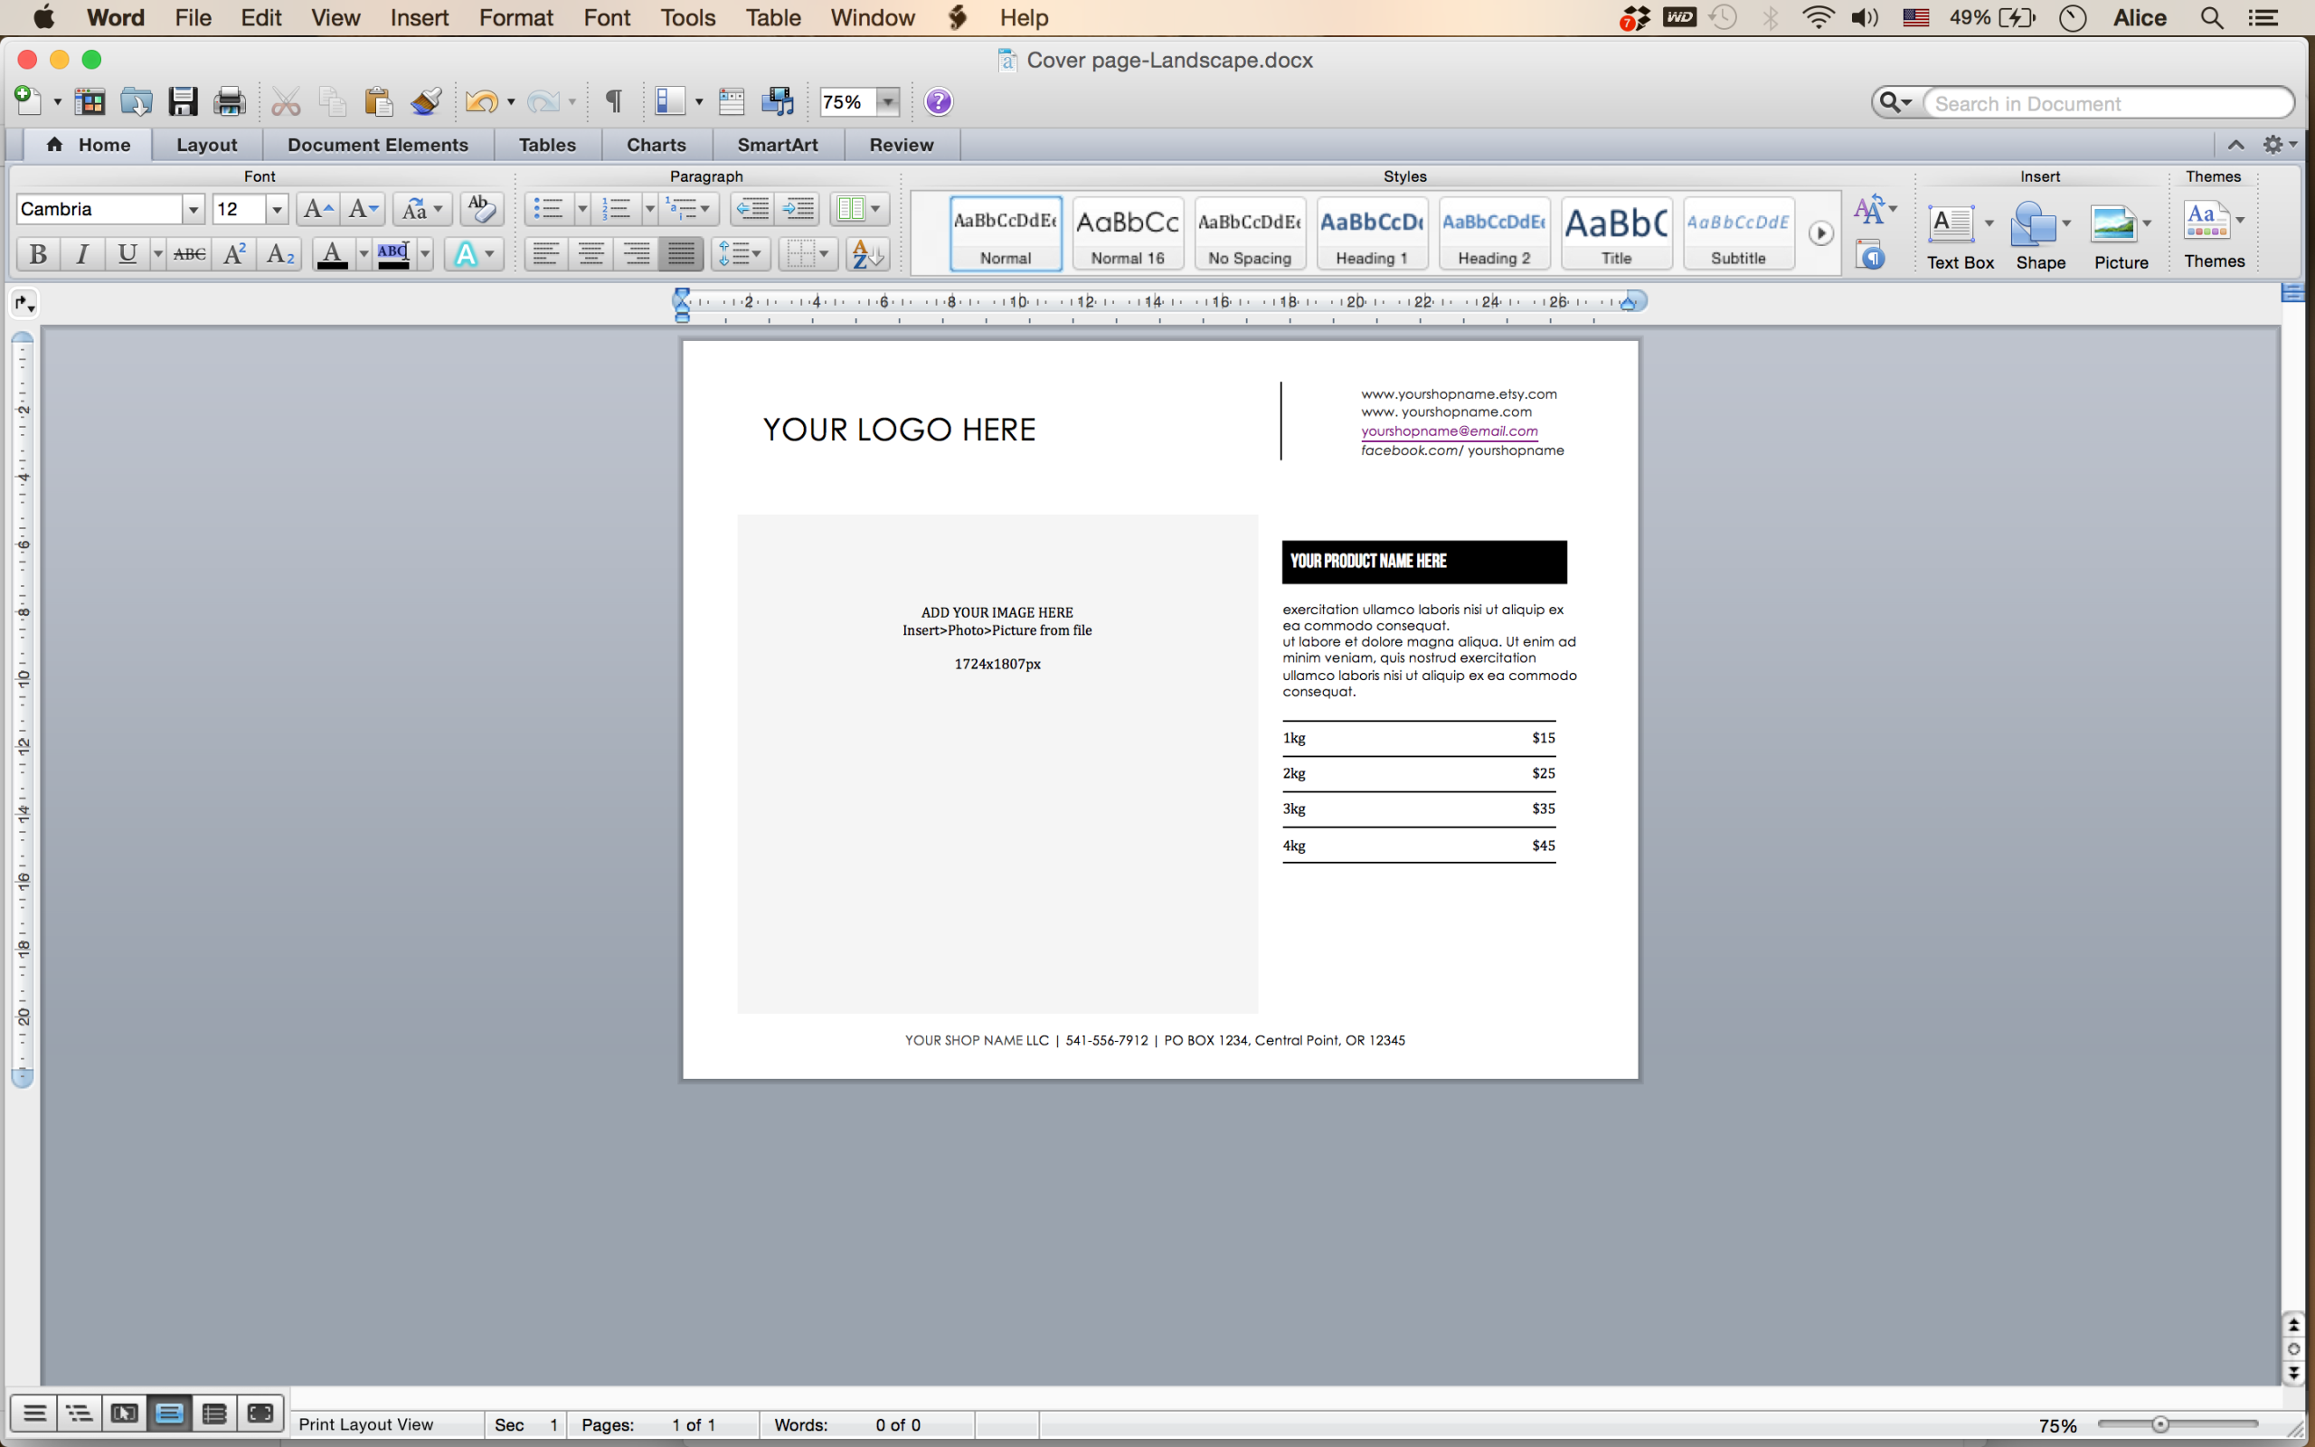Open the Review ribbon tab
2315x1447 pixels.
[x=901, y=145]
